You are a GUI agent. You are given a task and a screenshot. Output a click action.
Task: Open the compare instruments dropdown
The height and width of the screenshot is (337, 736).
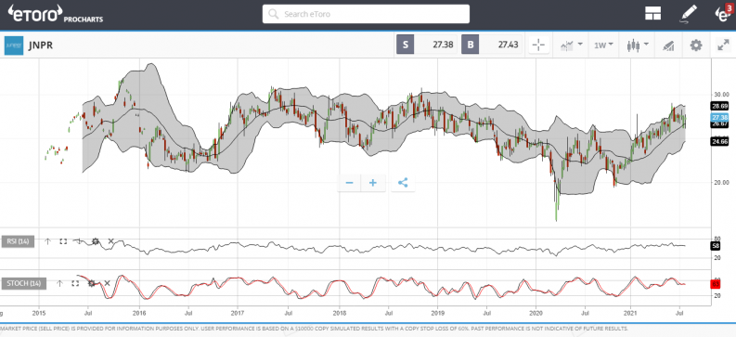(x=571, y=45)
